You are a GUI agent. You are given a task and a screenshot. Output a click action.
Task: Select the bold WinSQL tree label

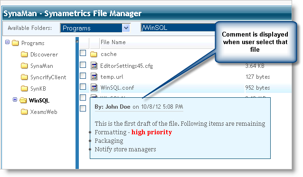tap(39, 101)
